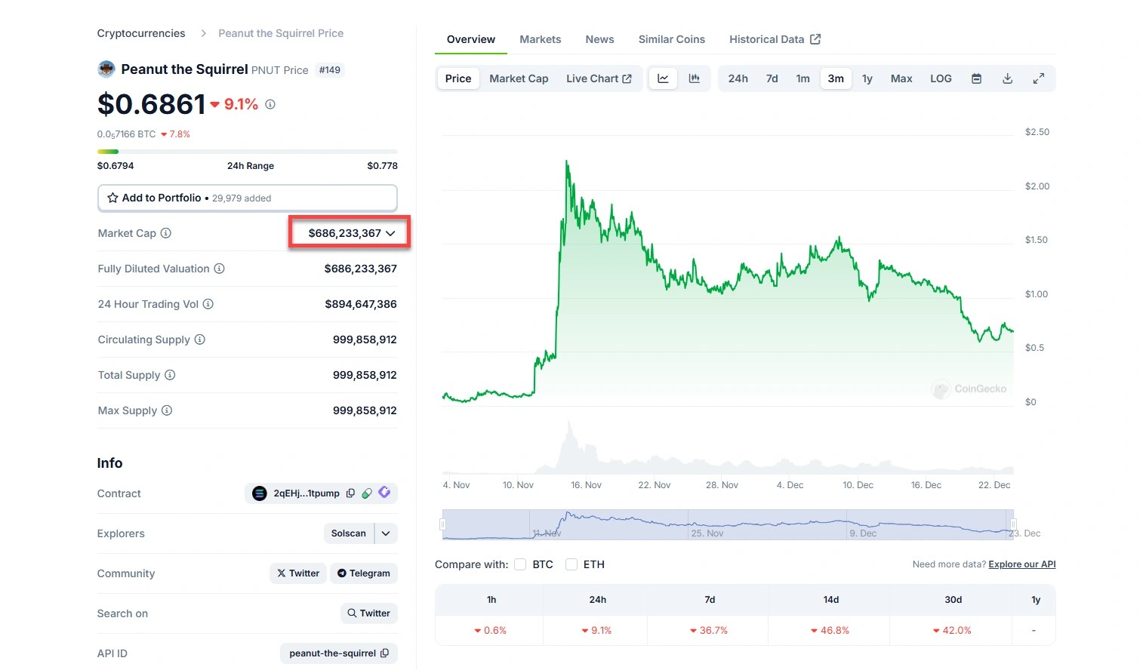Toggle LOG scale on the chart
Screen dimensions: 1146x670
click(x=941, y=78)
